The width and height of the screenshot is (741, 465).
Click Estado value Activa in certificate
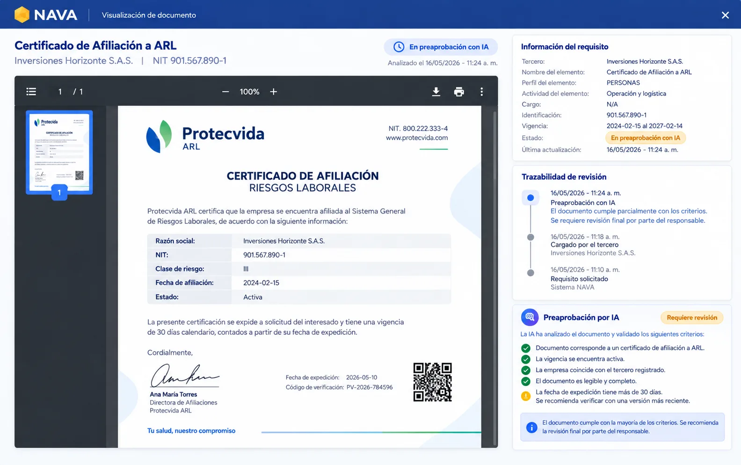pos(253,297)
